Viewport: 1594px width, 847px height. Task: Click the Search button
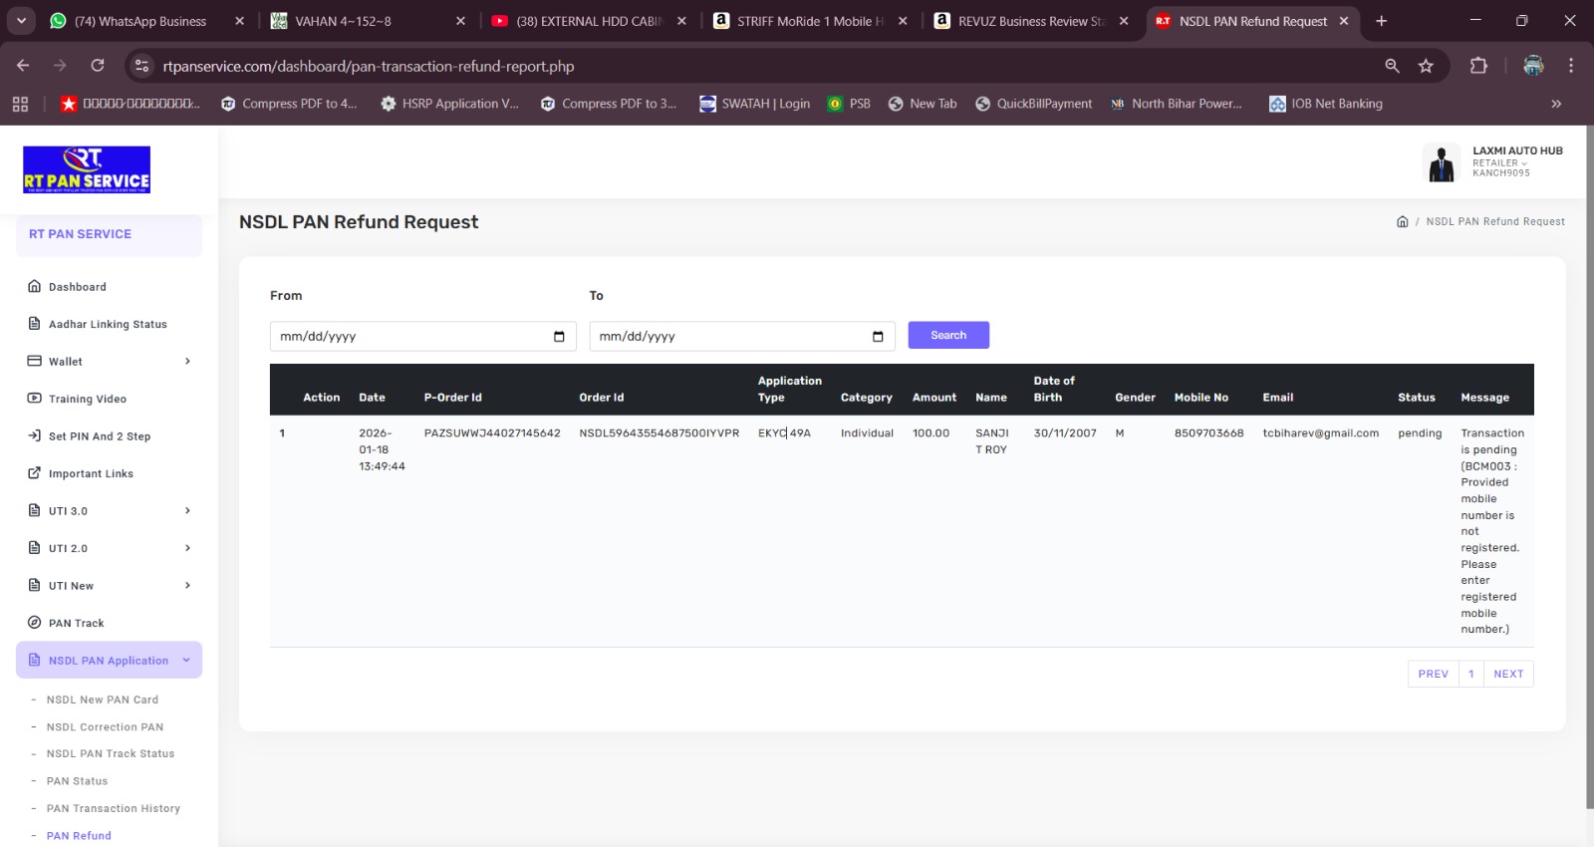[x=947, y=336]
